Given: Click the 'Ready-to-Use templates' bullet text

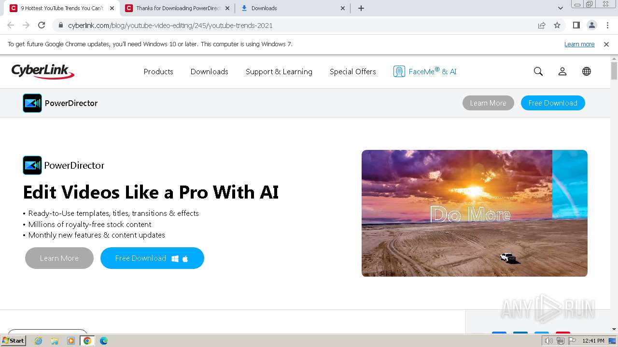Looking at the screenshot, I should point(113,214).
